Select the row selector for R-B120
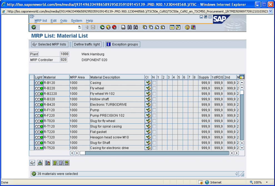 click(32, 83)
